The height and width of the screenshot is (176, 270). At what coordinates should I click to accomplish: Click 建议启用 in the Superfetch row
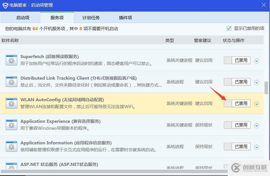pos(204,60)
